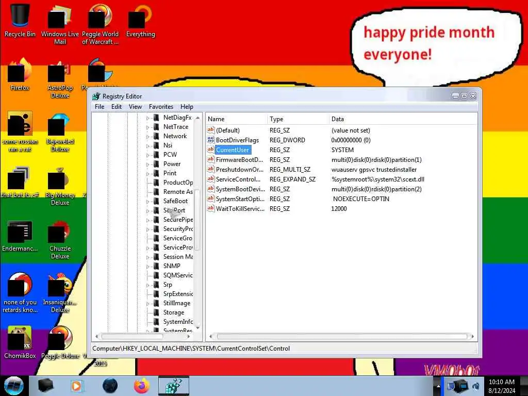Select the CurrentUser value
Viewport: 528px width, 396px height.
pos(233,150)
